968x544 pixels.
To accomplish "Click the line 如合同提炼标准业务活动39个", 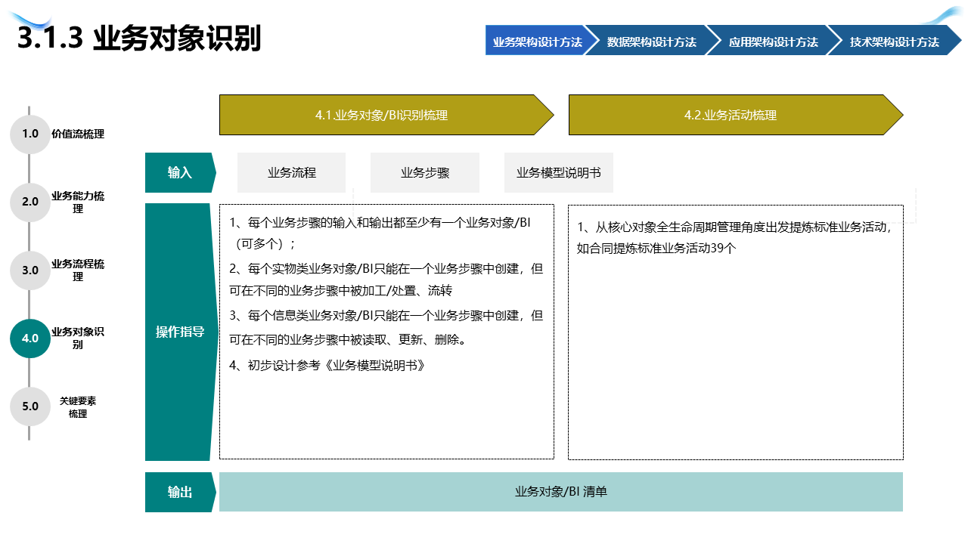I will pos(656,248).
